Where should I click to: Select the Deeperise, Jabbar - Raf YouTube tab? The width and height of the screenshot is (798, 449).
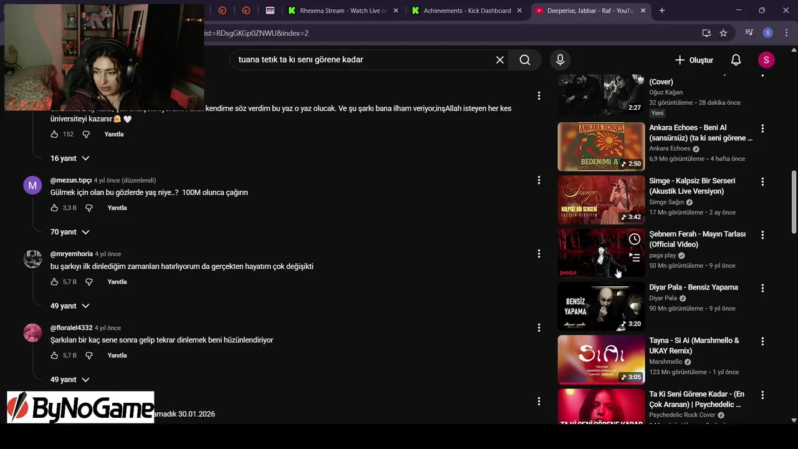coord(590,11)
